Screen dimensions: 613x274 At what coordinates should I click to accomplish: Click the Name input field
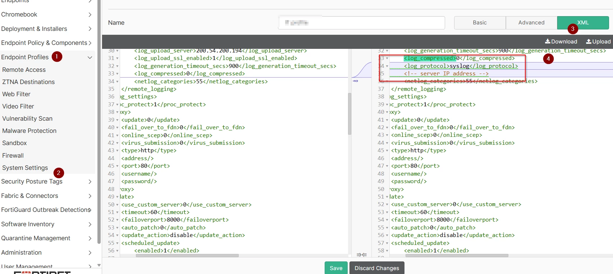pyautogui.click(x=362, y=23)
